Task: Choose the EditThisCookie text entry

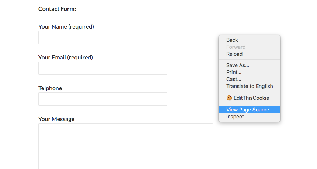Action: (251, 98)
